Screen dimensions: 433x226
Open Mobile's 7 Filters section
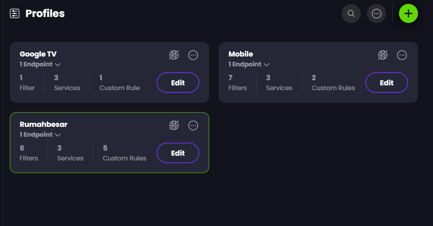(x=238, y=83)
